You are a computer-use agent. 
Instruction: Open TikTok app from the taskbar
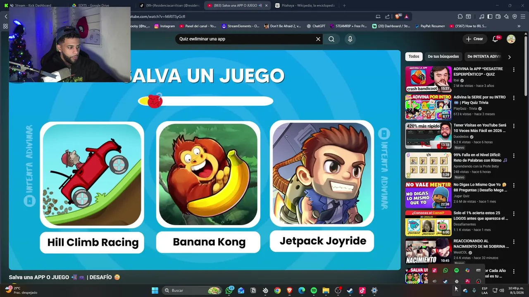pyautogui.click(x=362, y=290)
